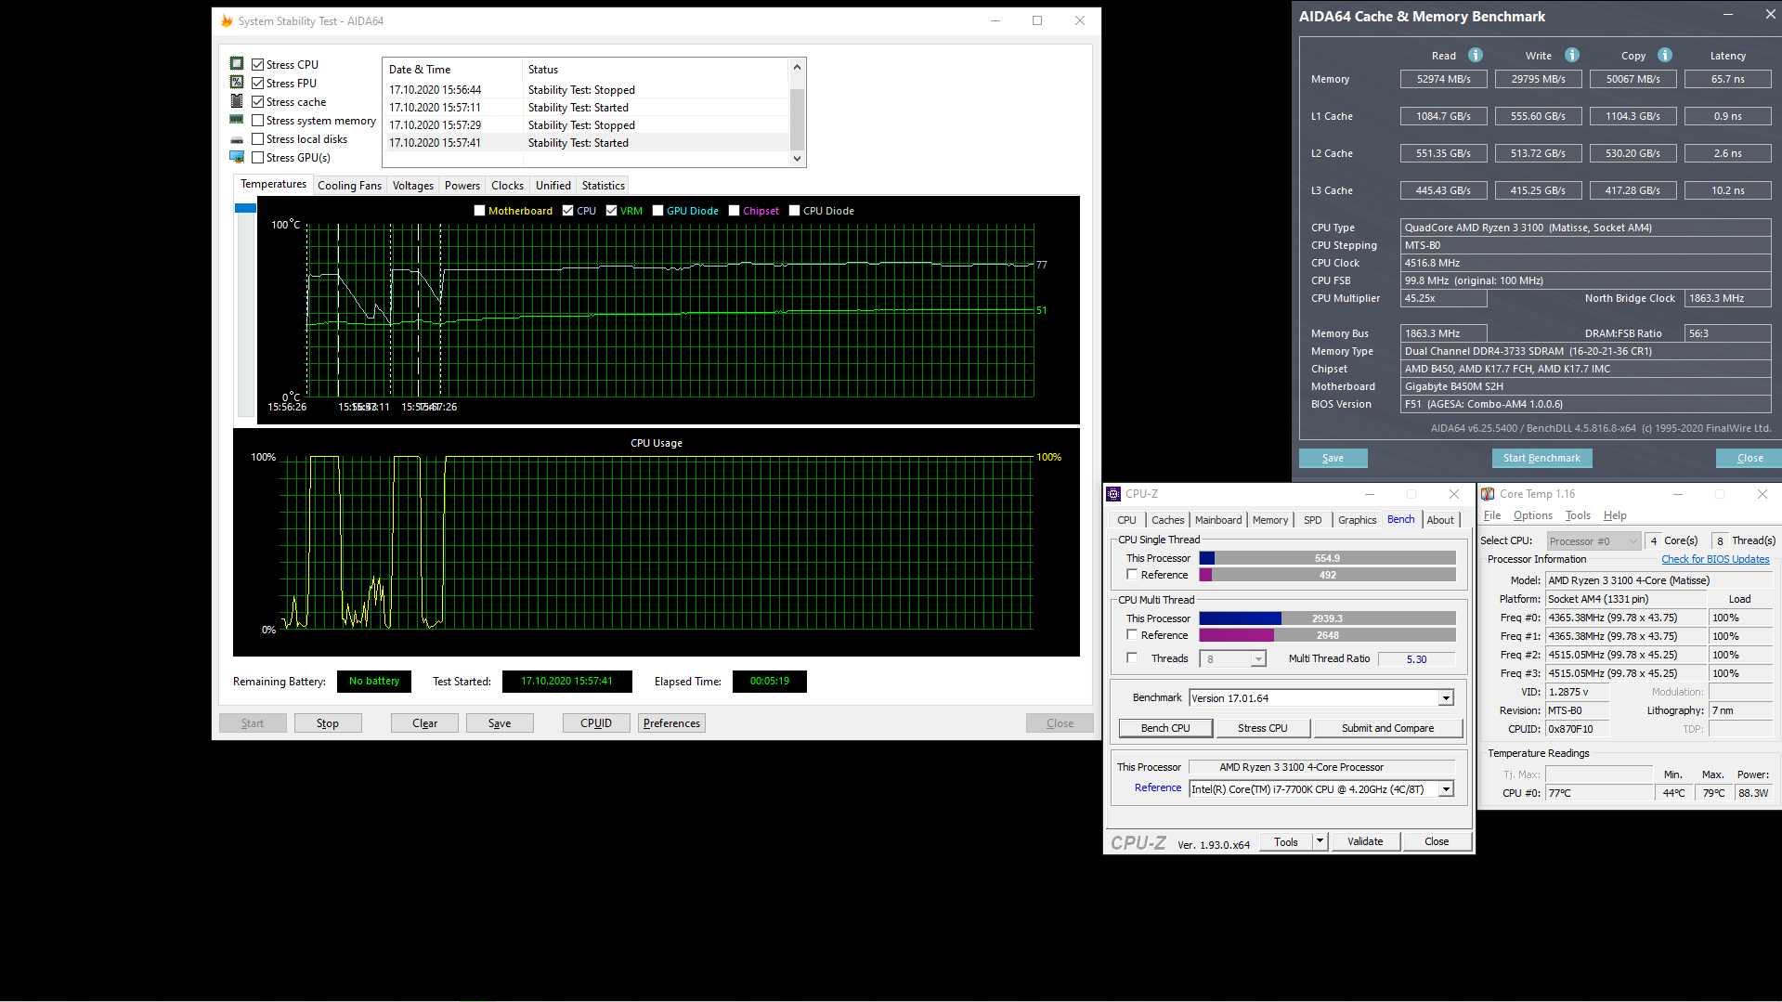Enable Stress local disks
This screenshot has height=1002, width=1782.
tap(258, 139)
